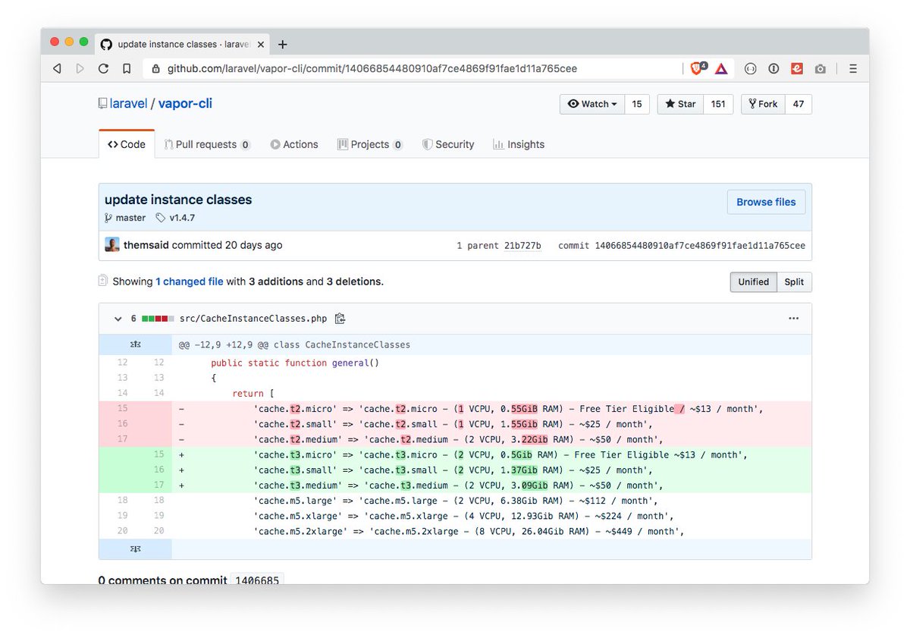This screenshot has height=638, width=910.
Task: Collapse the CacheInstanceClasses.php diff
Action: point(118,319)
